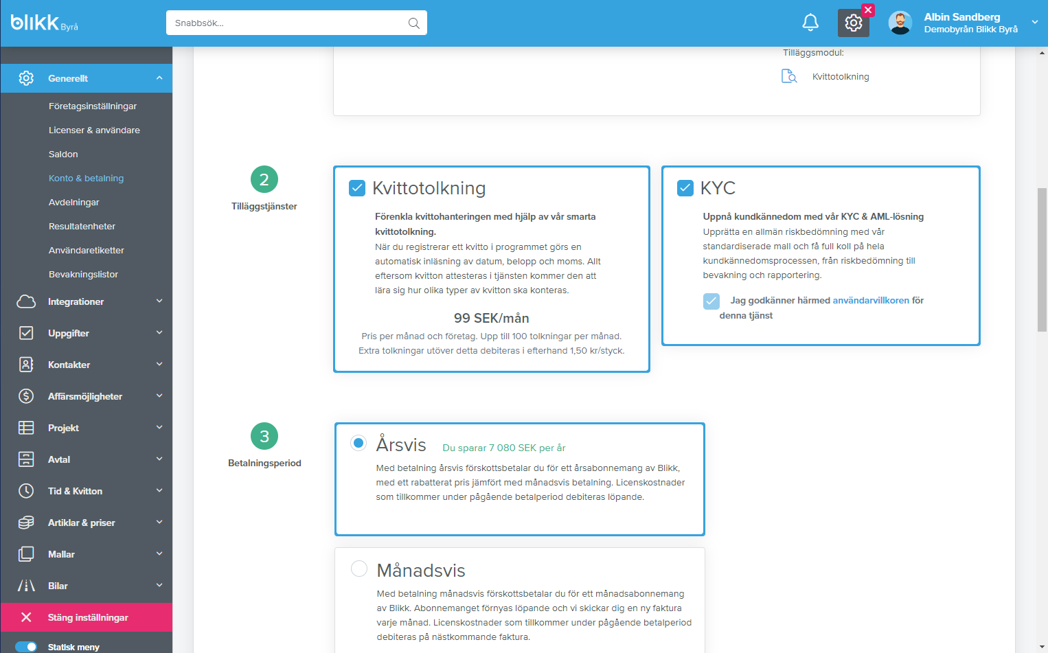Open Bevakningslistor menu item
Screen dimensions: 1048x653
(83, 275)
